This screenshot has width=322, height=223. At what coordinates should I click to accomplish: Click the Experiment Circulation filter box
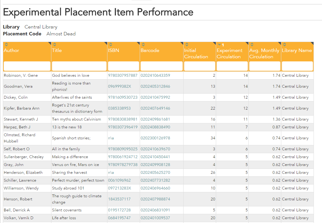coord(232,66)
